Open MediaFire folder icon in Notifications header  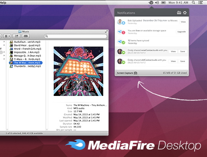179,13
